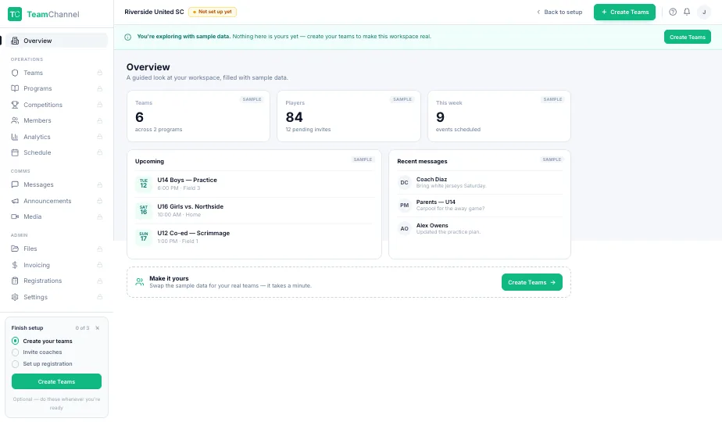Click the Registrations clipboard icon
The image size is (722, 422).
pyautogui.click(x=15, y=281)
